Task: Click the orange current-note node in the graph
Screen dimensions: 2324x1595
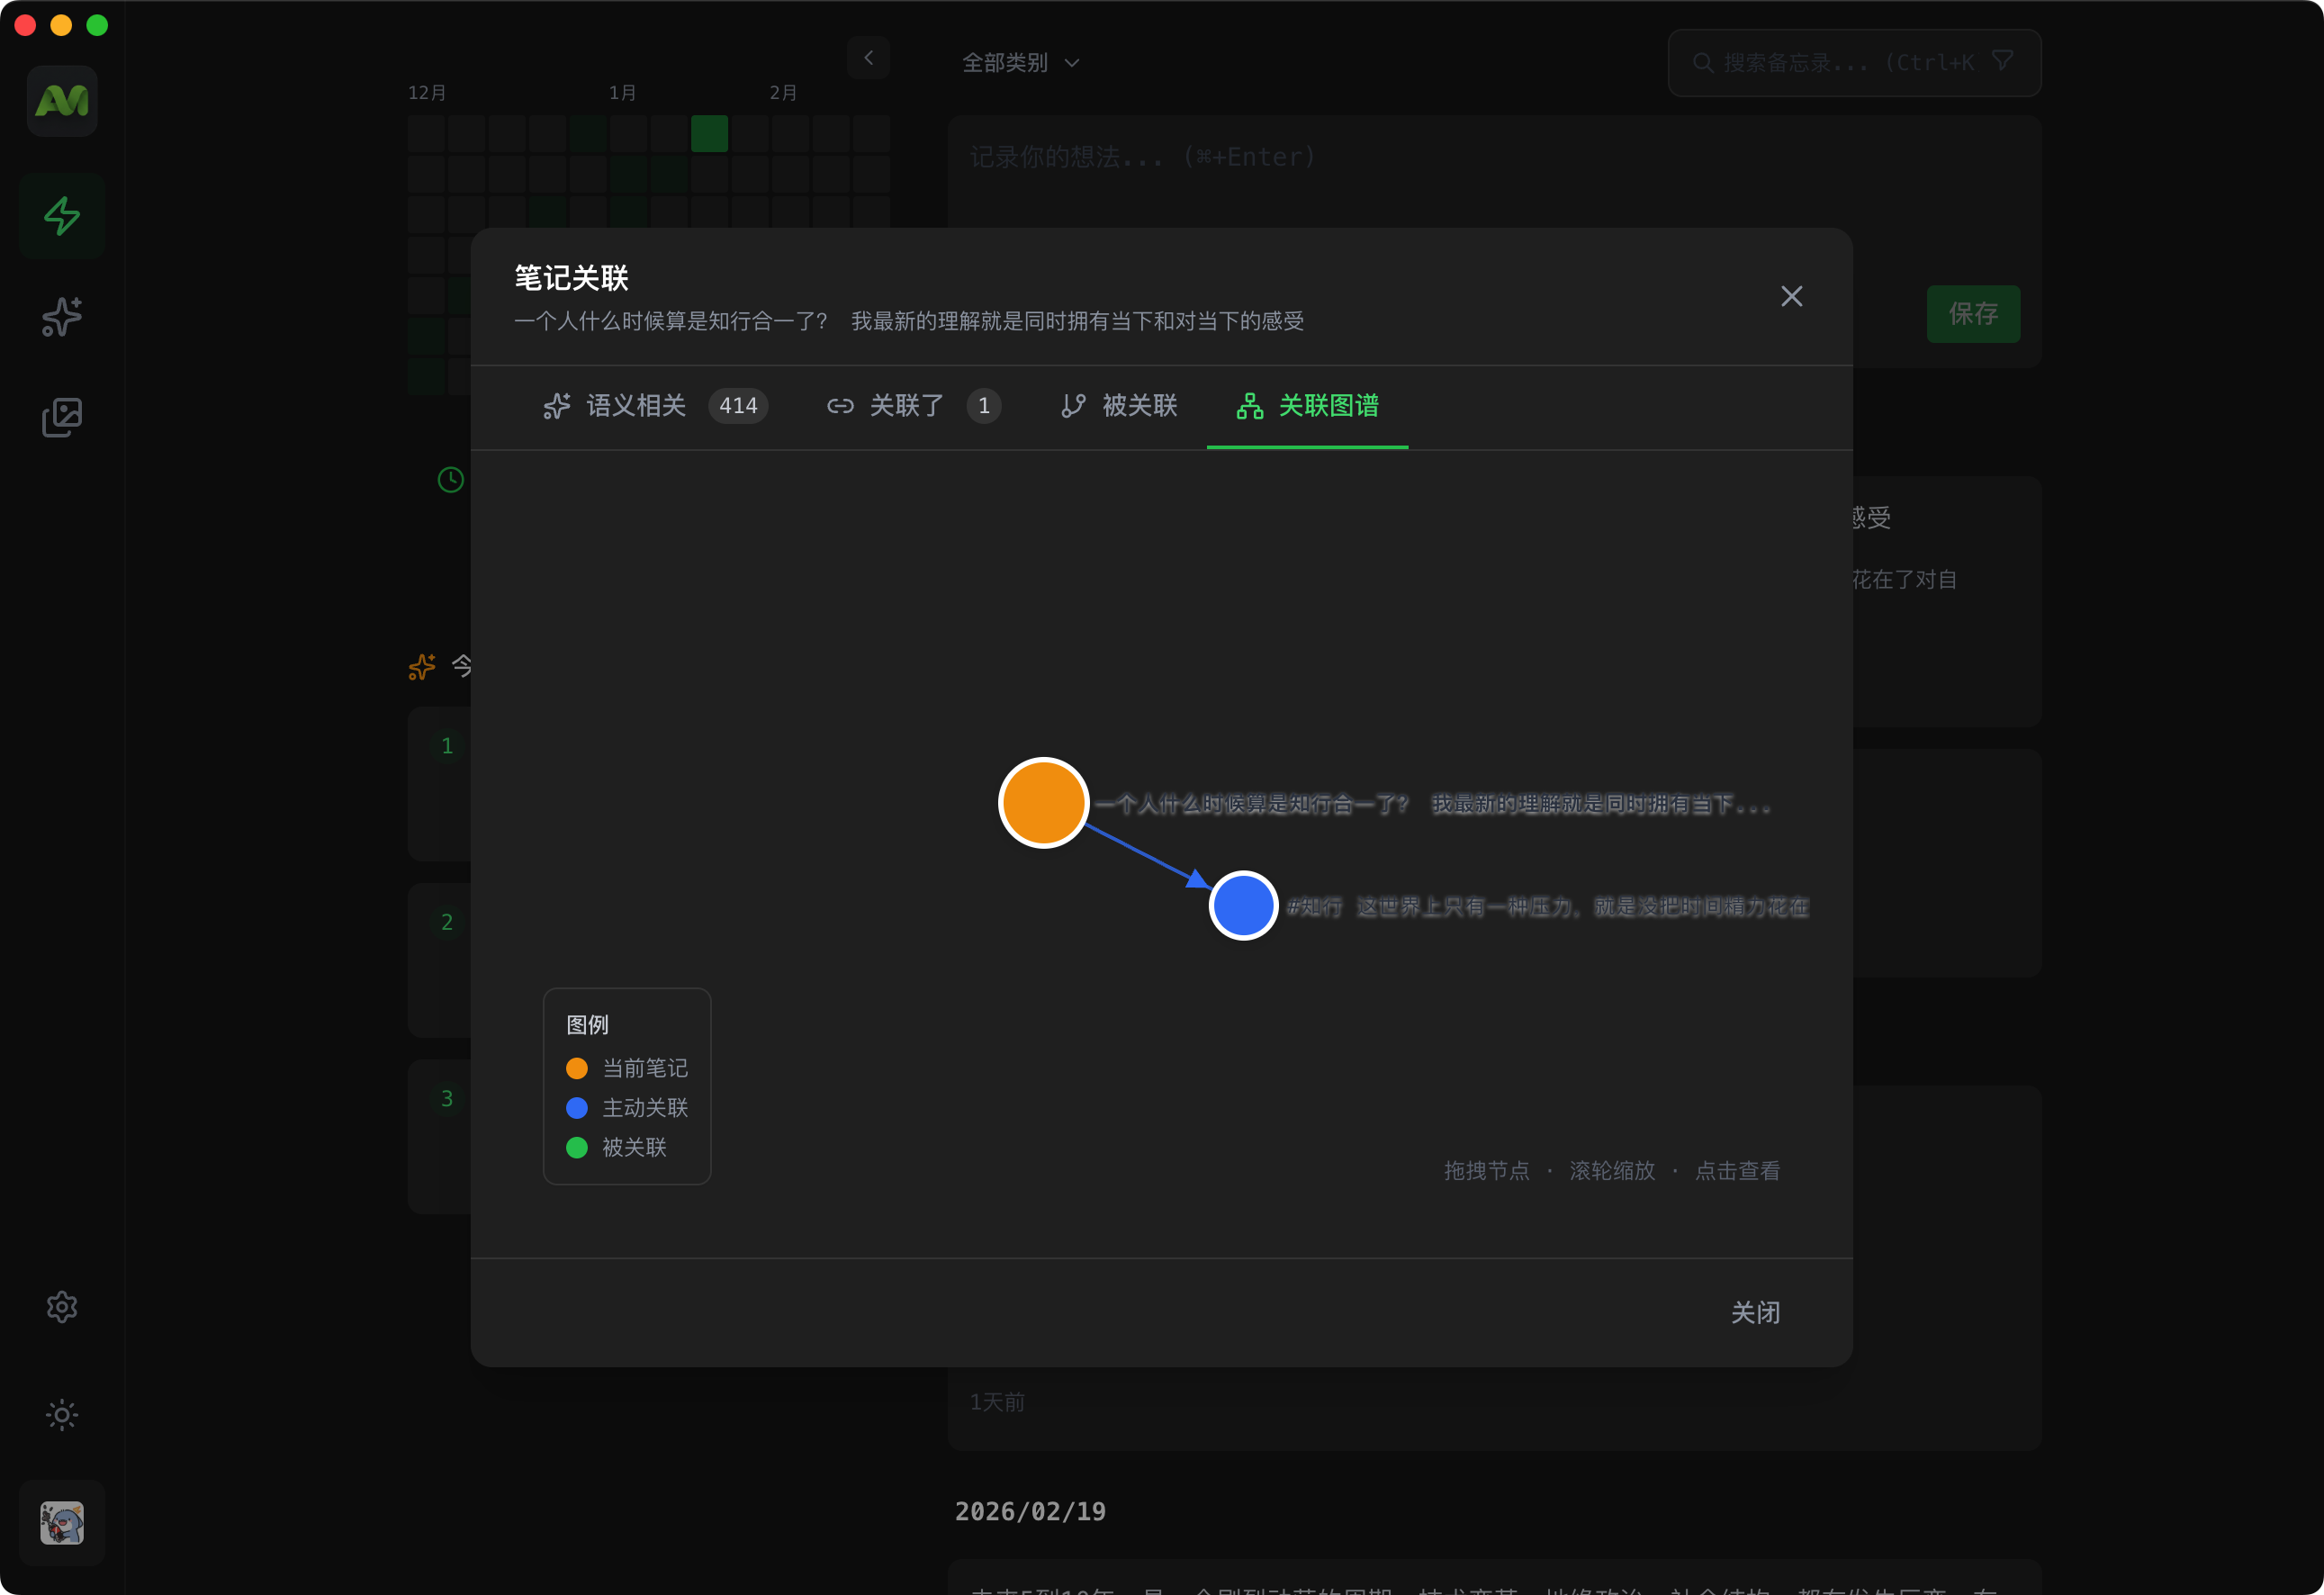Action: [1043, 802]
